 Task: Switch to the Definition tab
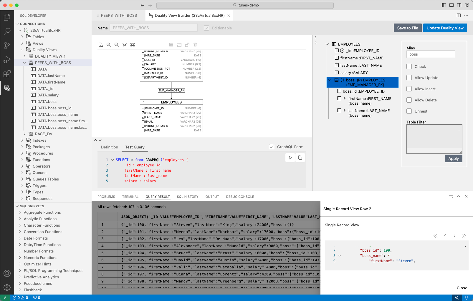pyautogui.click(x=109, y=147)
